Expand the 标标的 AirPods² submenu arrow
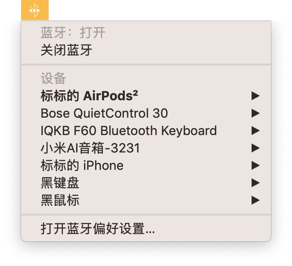292x266 pixels. 255,96
